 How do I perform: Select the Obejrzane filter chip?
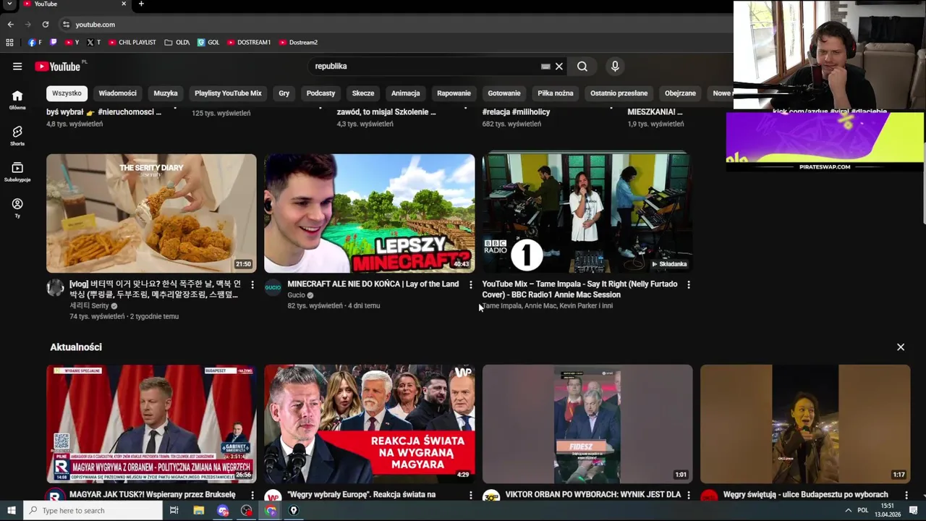(x=680, y=93)
